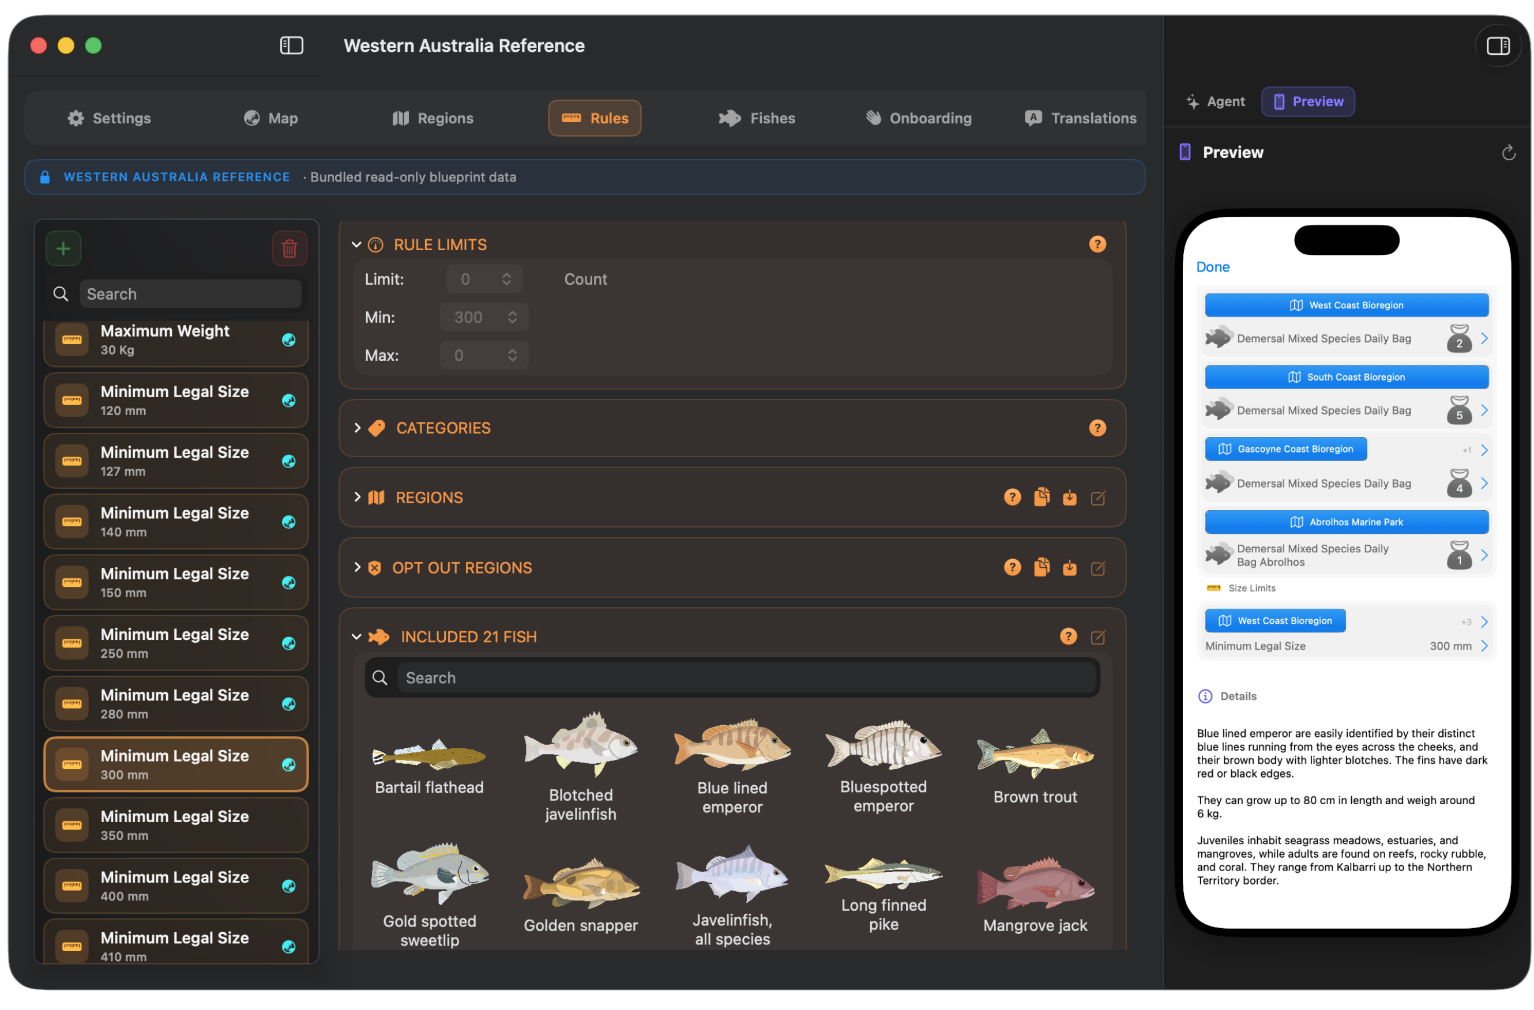
Task: Go to the Fishes tab
Action: (x=757, y=118)
